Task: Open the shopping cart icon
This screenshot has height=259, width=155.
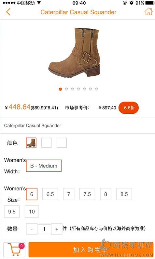Action: (15, 250)
